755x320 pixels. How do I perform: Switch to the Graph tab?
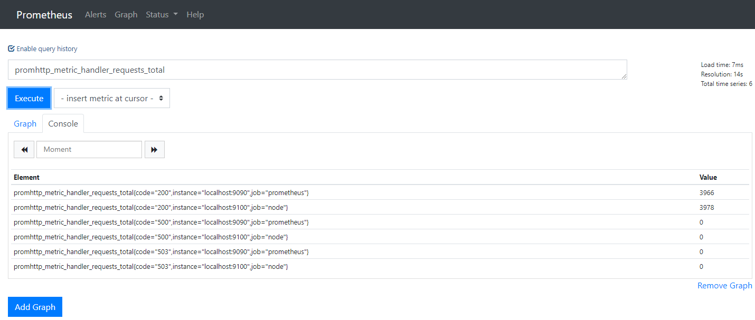[x=25, y=124]
